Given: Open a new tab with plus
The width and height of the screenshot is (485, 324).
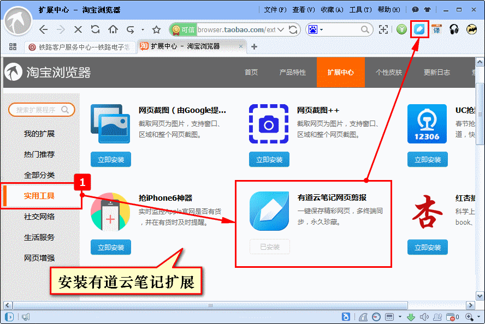Looking at the screenshot, I should tap(255, 47).
